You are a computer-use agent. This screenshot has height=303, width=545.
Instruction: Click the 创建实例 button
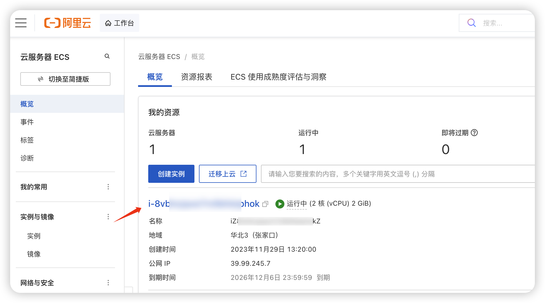[x=171, y=174]
